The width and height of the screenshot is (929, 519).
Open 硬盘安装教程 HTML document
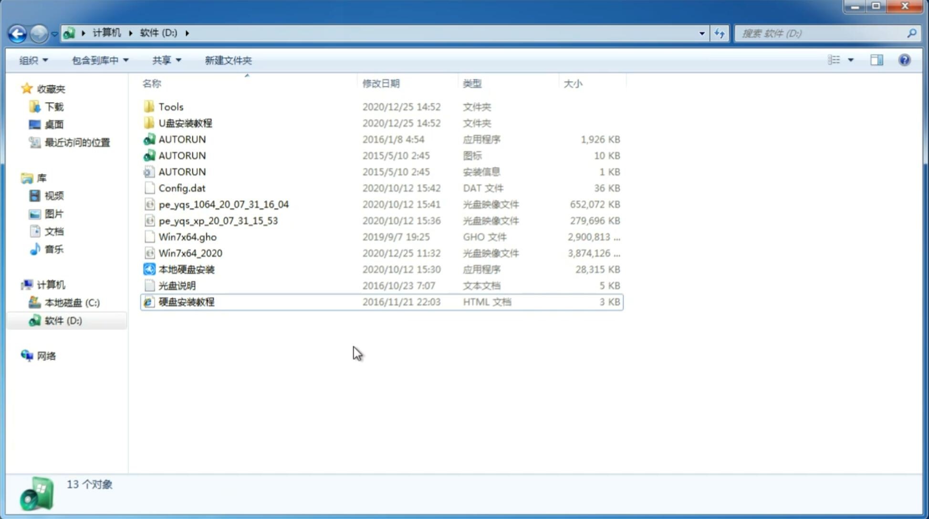tap(186, 301)
